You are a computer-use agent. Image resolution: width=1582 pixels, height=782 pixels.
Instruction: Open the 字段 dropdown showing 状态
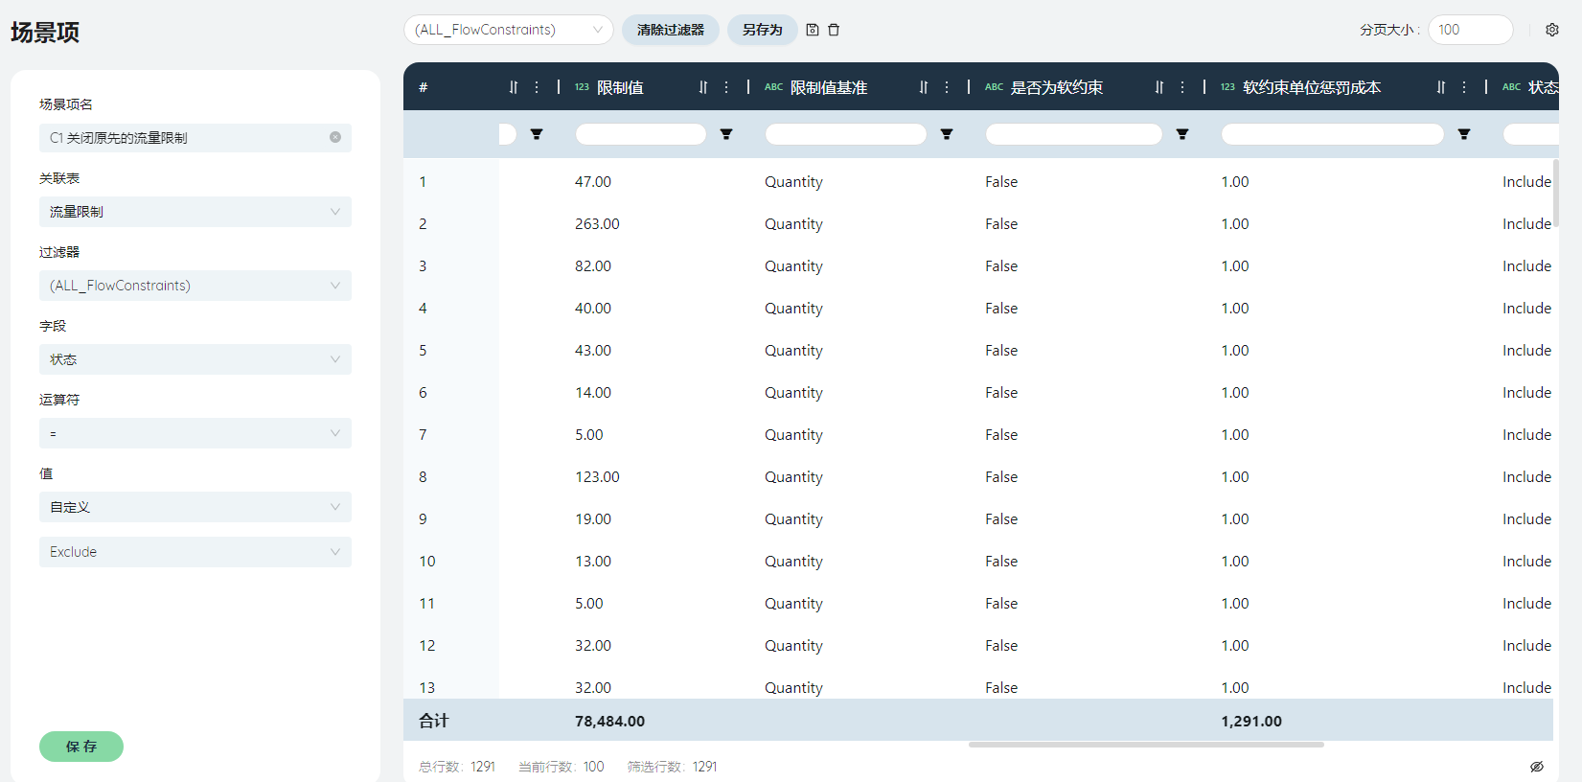[x=195, y=359]
